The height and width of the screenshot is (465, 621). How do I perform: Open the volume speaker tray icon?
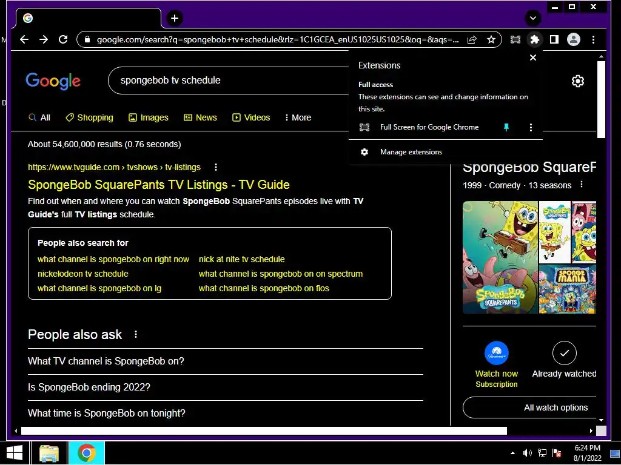pyautogui.click(x=527, y=453)
